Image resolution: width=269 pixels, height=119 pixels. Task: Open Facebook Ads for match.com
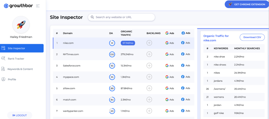tap(186, 99)
